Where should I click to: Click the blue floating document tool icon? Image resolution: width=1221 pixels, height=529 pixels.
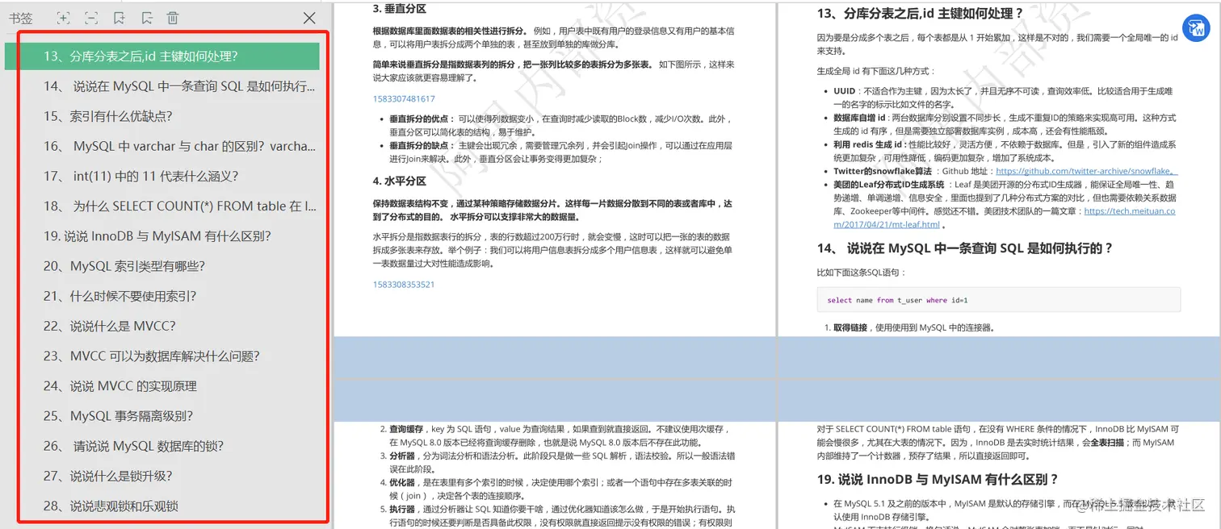tap(1196, 29)
